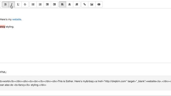Click the word 'styling.' in editor
171x96 pixels.
(10, 27)
